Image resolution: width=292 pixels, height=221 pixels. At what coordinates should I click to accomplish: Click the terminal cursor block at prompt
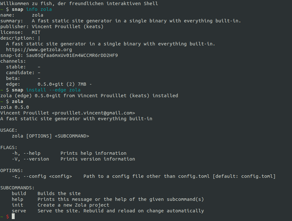tap(13, 216)
